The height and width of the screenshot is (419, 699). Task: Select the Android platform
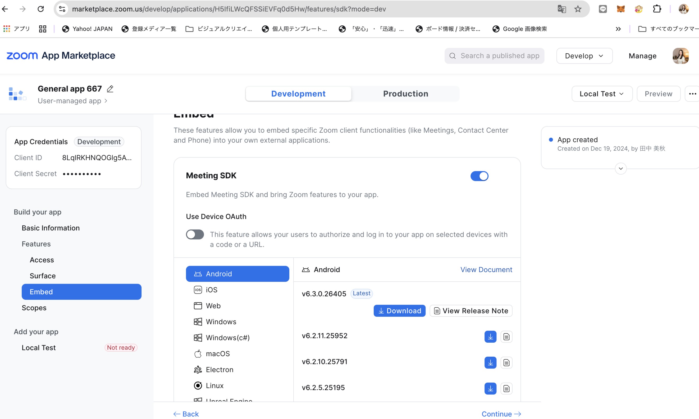click(x=237, y=274)
